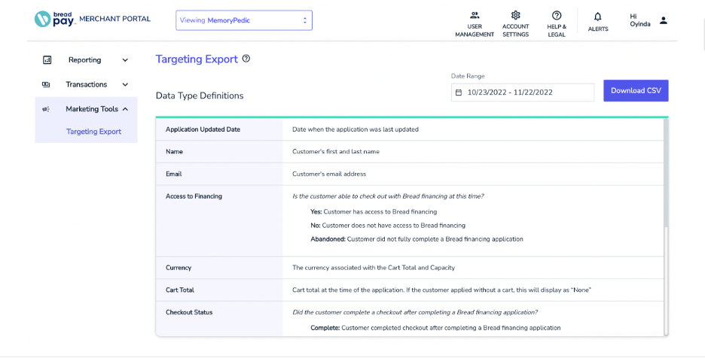The image size is (705, 358).
Task: Click the date range input 10/23/2022 - 11/22/2022
Action: (x=523, y=92)
